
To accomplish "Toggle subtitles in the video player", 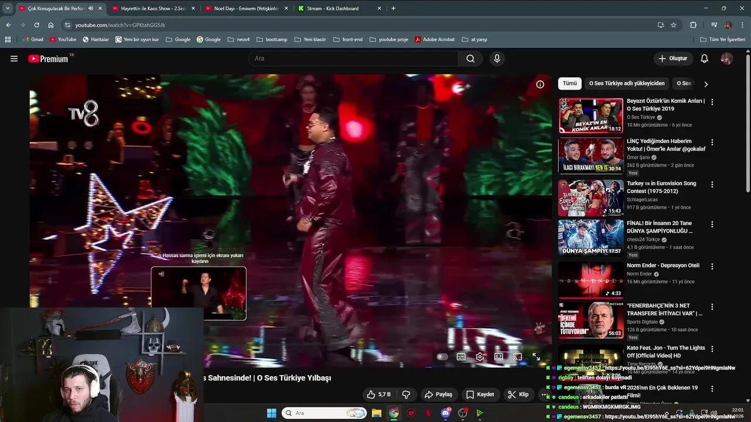I will (x=461, y=357).
